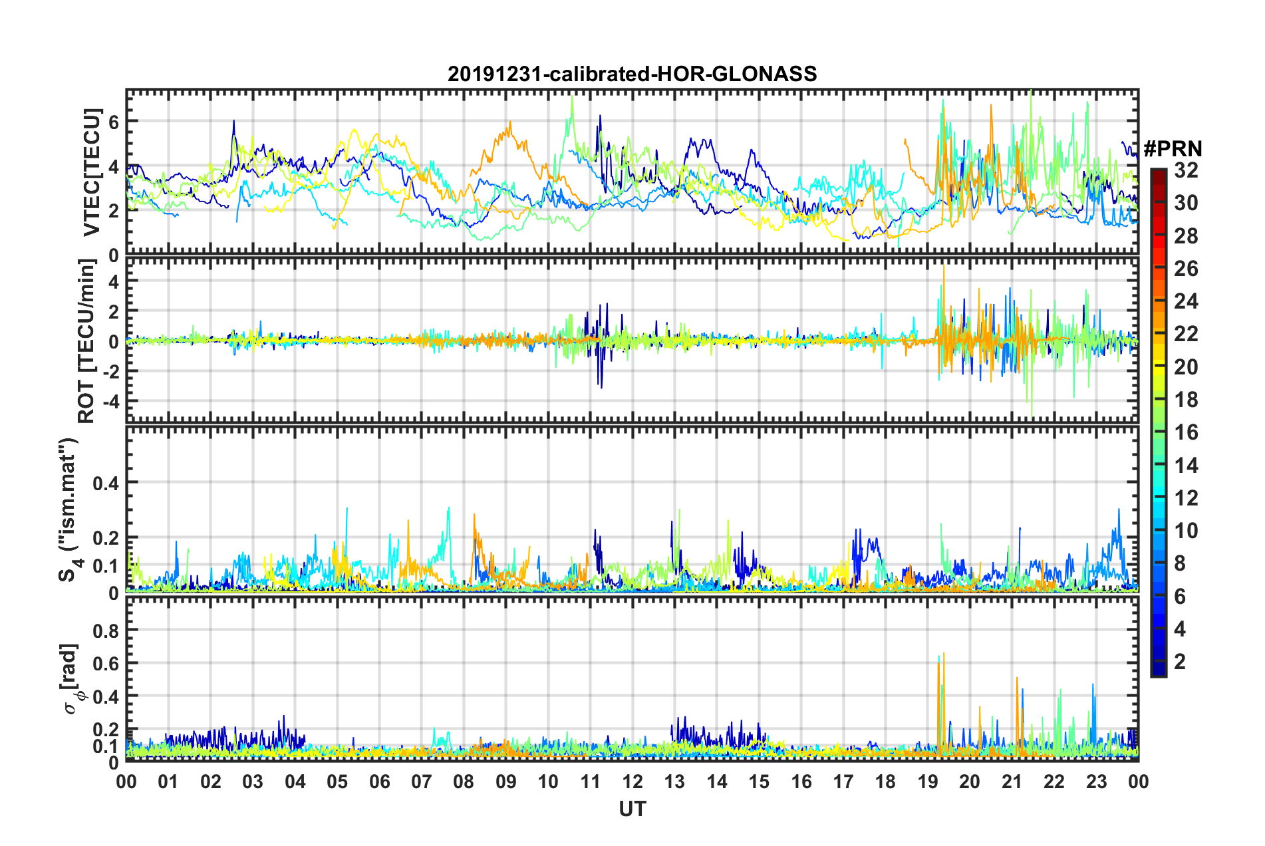Select the 24 label on PRN colorbar

point(1186,301)
